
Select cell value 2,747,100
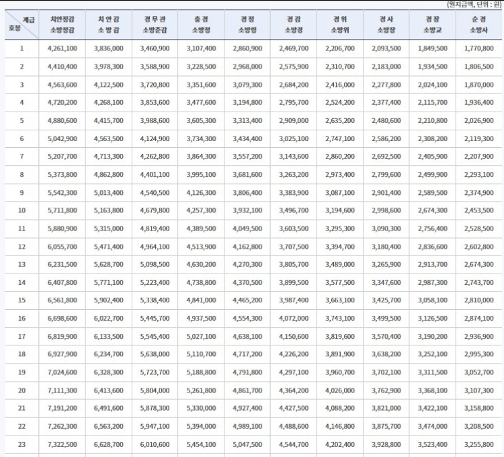[x=340, y=139]
